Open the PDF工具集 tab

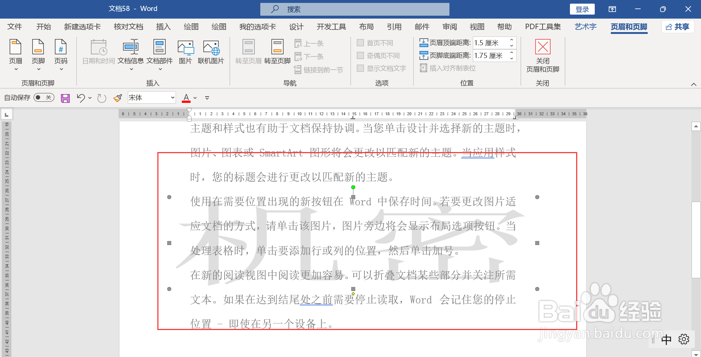(x=543, y=27)
